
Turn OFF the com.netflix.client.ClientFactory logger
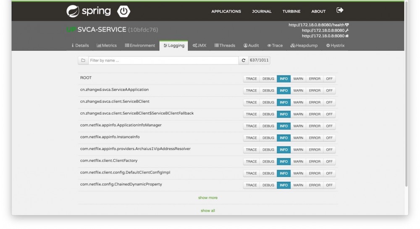[x=329, y=162]
